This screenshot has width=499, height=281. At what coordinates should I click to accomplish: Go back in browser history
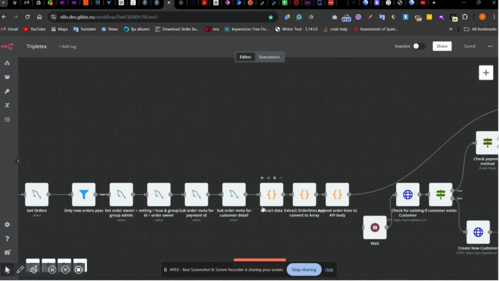point(4,17)
